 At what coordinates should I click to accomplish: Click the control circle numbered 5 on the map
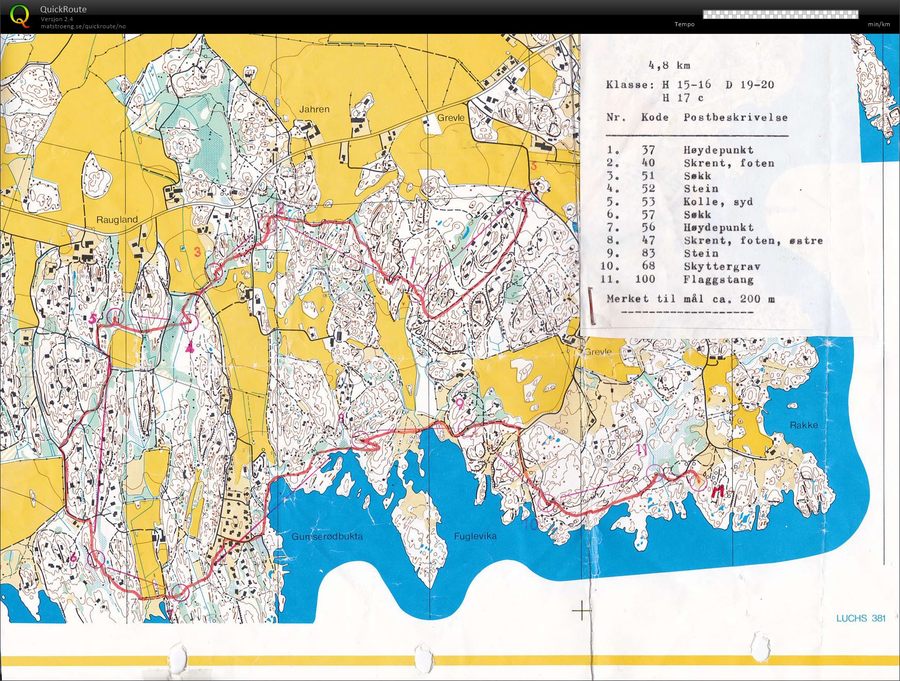point(115,317)
